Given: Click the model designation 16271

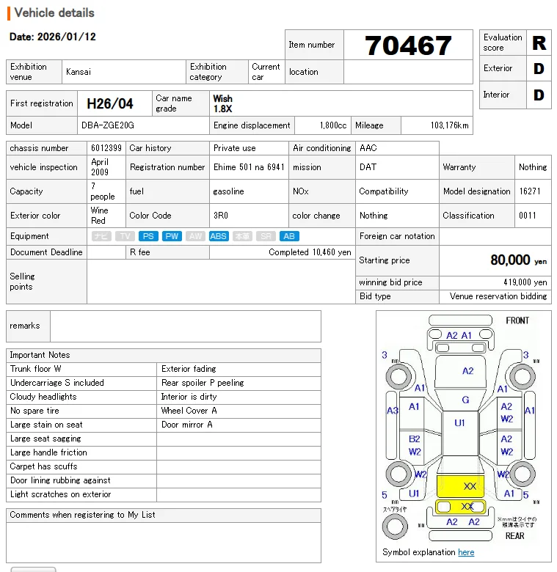Looking at the screenshot, I should 530,191.
